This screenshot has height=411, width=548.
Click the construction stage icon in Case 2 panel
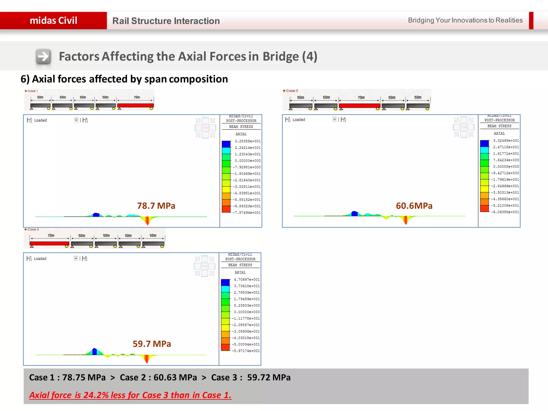coord(288,120)
